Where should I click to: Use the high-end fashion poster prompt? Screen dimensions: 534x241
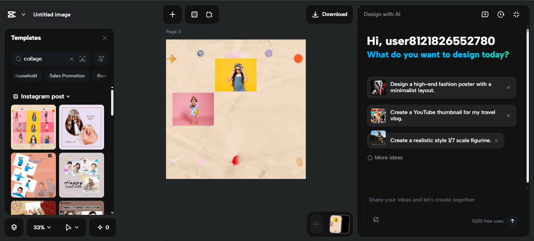point(442,87)
